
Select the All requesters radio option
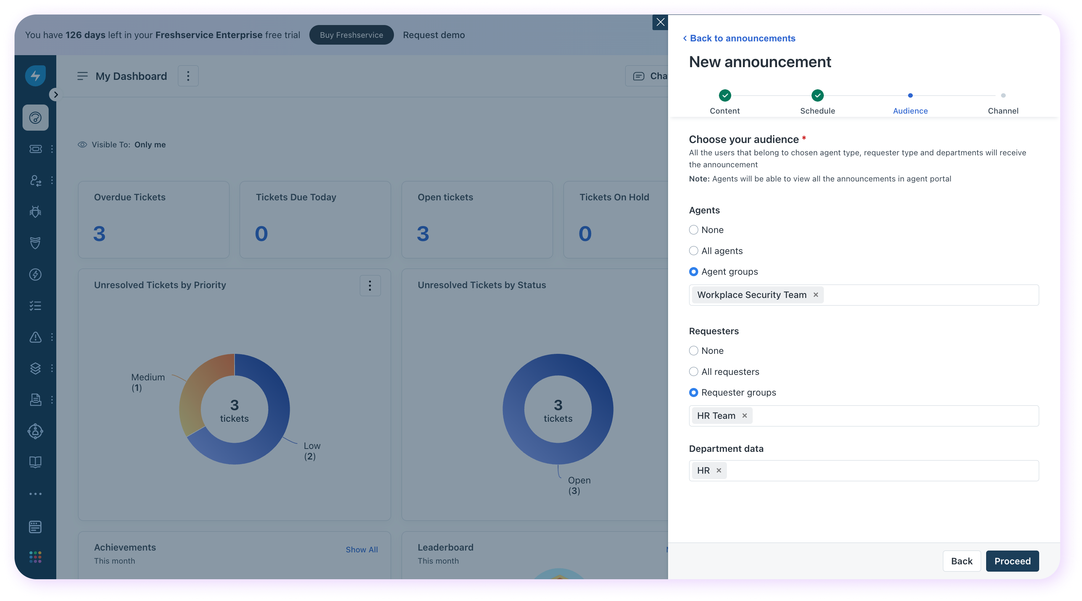[x=693, y=372]
